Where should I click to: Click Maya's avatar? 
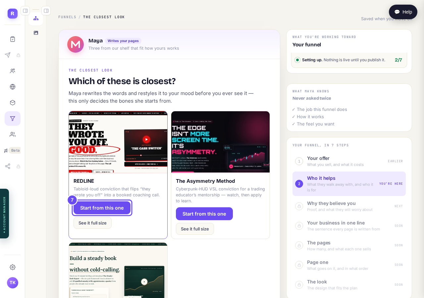tap(76, 44)
